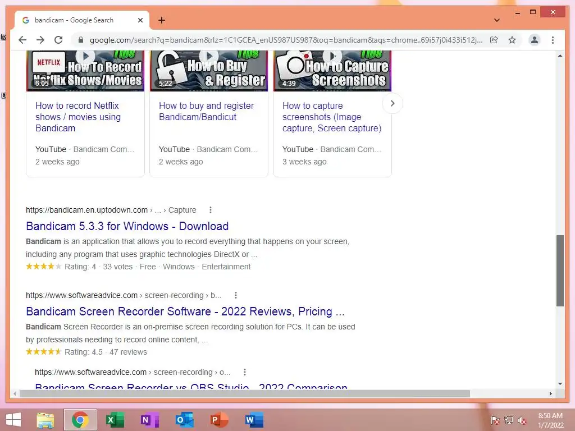Bookmark this tab with the star
The image size is (575, 431).
tap(512, 40)
